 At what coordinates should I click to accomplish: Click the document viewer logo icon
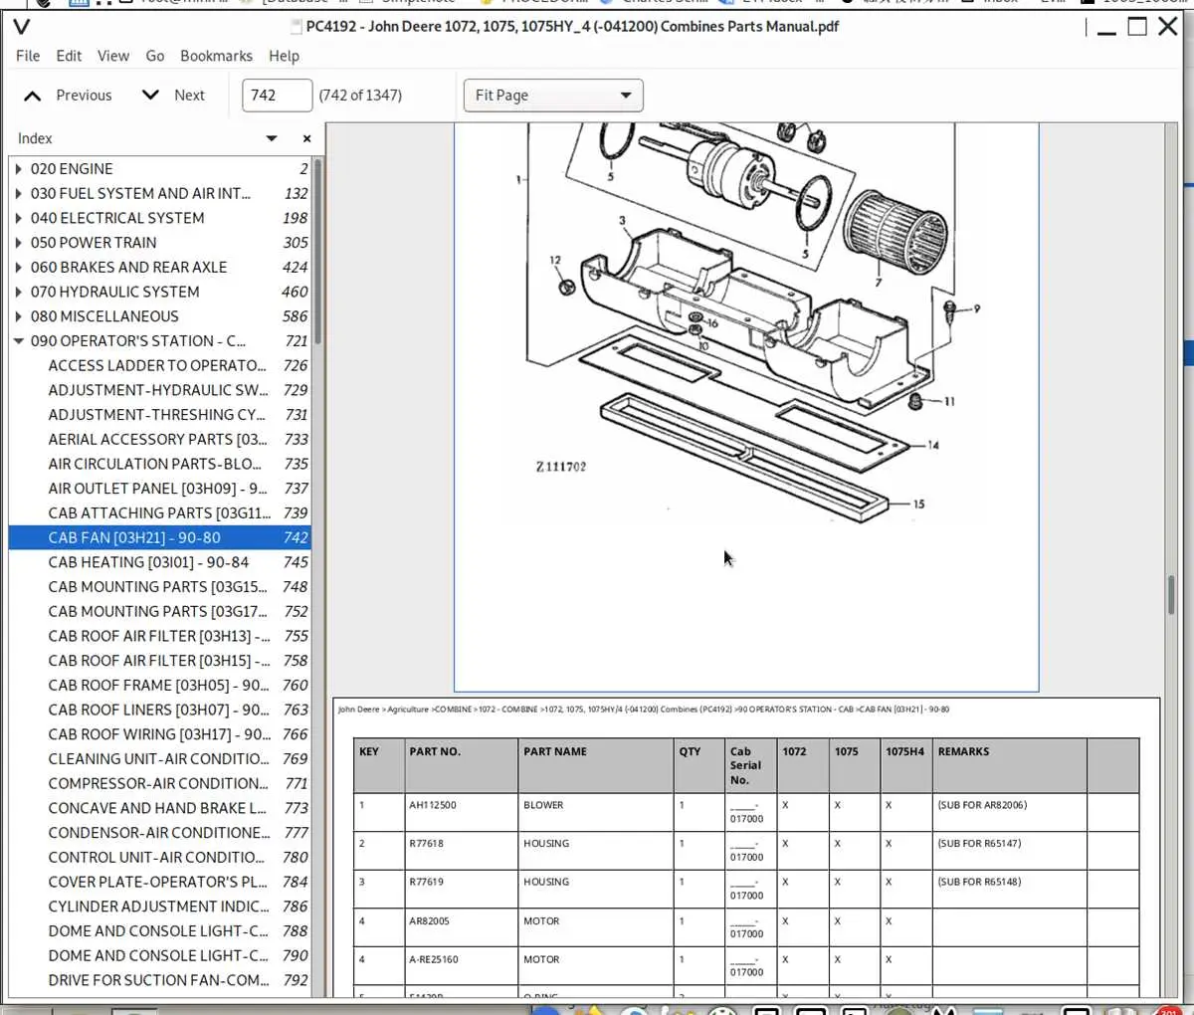(x=21, y=26)
